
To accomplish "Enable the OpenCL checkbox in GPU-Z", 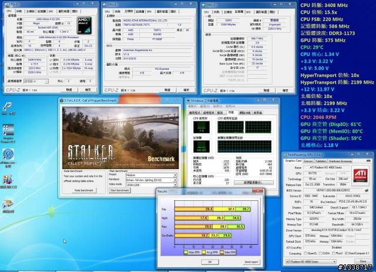I will [305, 253].
